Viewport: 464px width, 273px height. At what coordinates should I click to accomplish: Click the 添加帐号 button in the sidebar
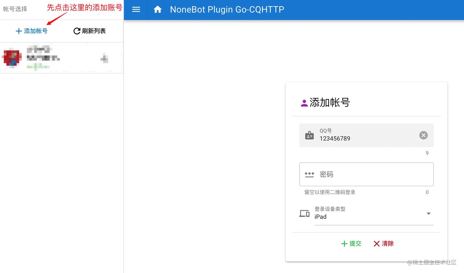[32, 31]
